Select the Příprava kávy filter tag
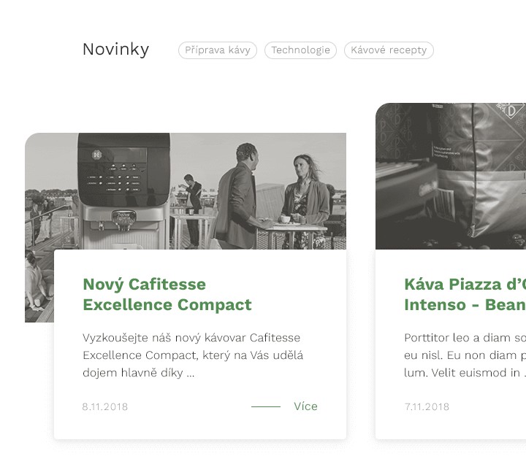Image resolution: width=526 pixels, height=467 pixels. tap(218, 50)
